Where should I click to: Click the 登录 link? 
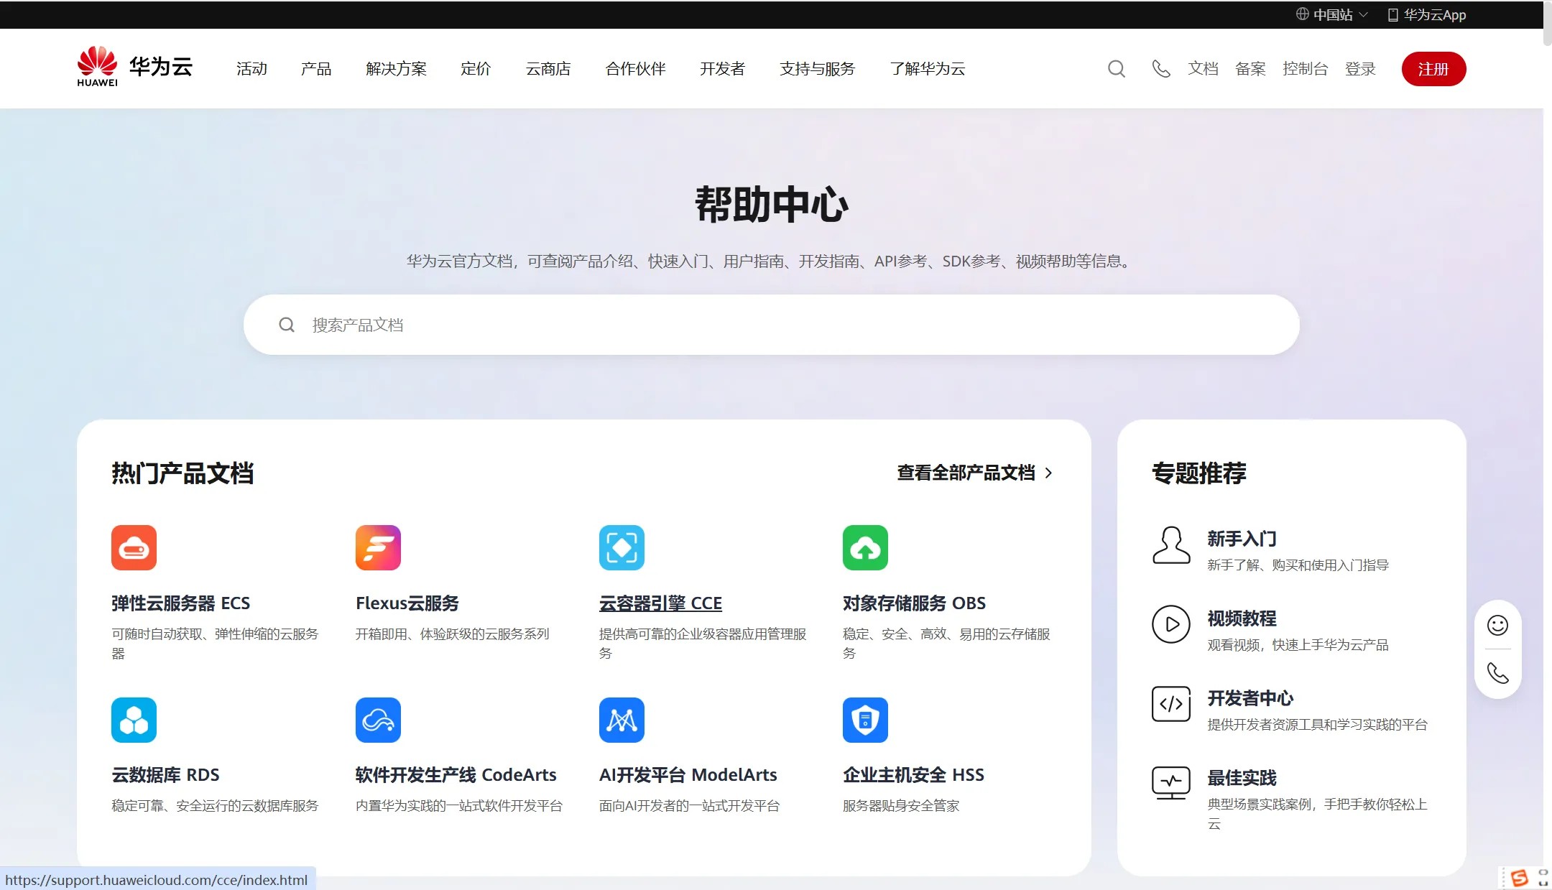(1360, 69)
